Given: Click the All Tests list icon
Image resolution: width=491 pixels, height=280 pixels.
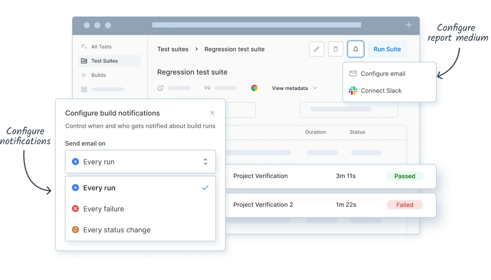Looking at the screenshot, I should 83,46.
